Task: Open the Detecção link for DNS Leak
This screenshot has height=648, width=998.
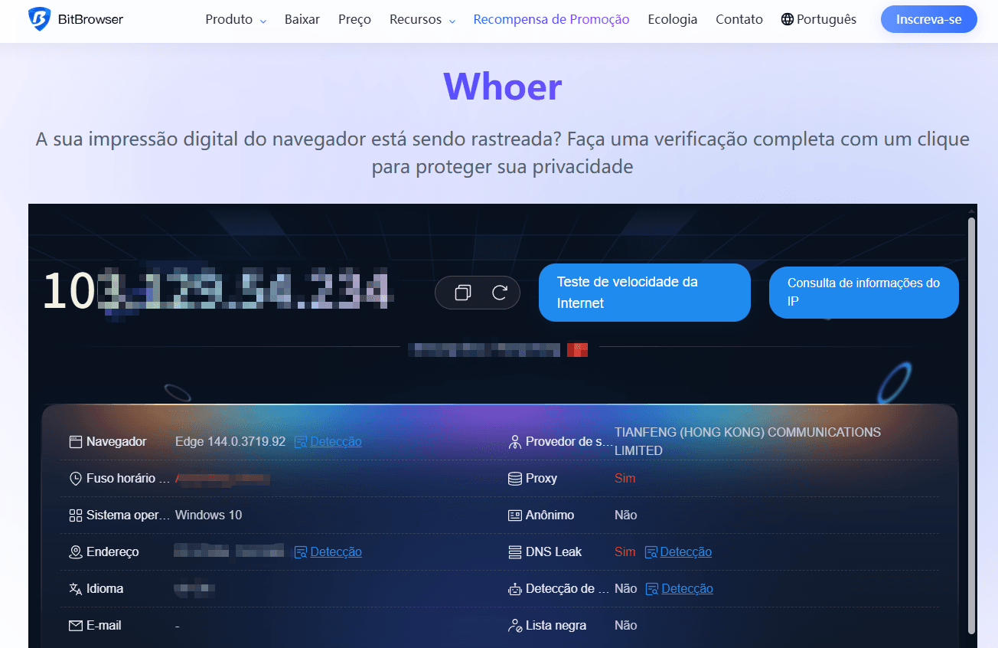Action: [685, 551]
